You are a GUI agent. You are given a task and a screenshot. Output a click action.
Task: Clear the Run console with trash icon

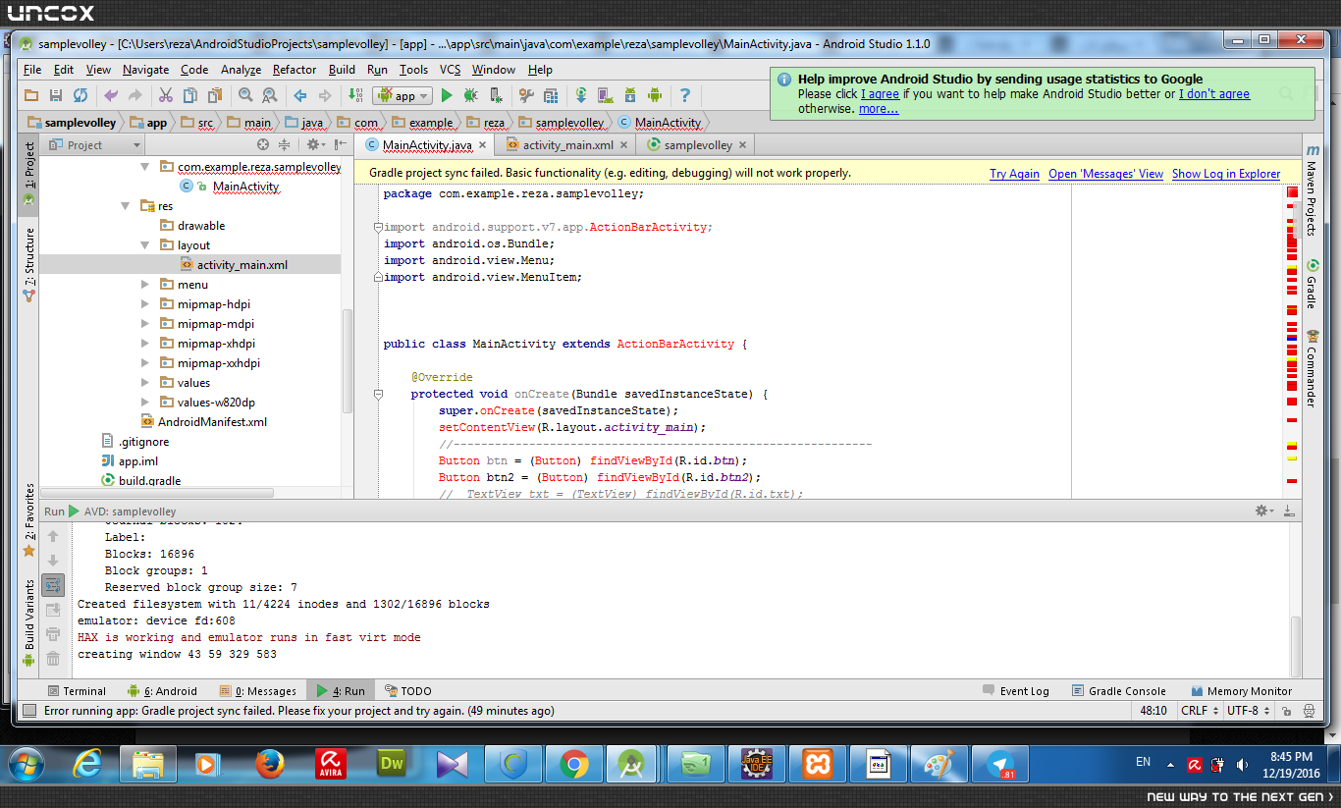[x=53, y=658]
